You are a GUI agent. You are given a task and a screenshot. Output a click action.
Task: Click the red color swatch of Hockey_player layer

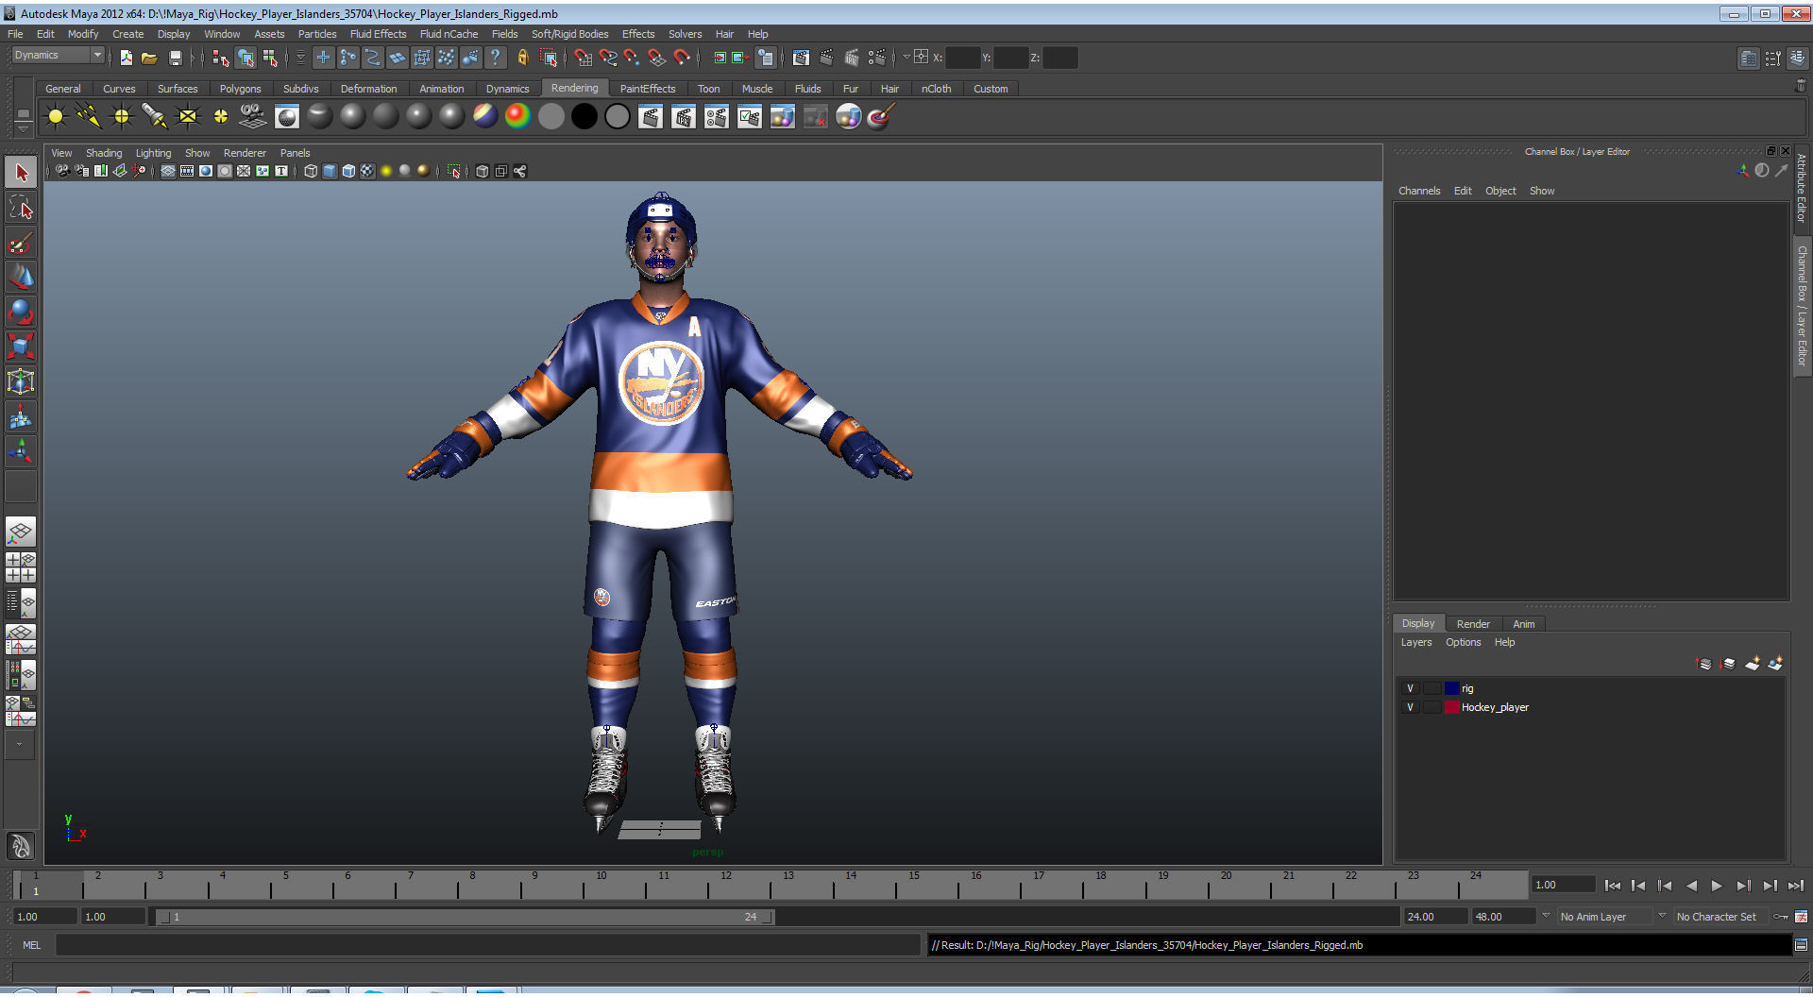pyautogui.click(x=1452, y=707)
